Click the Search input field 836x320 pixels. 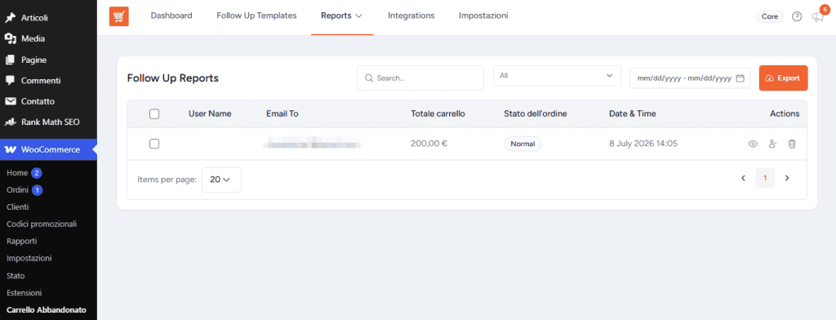(420, 78)
